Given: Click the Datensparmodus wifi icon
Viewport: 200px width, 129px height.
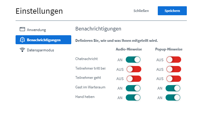Looking at the screenshot, I should [22, 50].
